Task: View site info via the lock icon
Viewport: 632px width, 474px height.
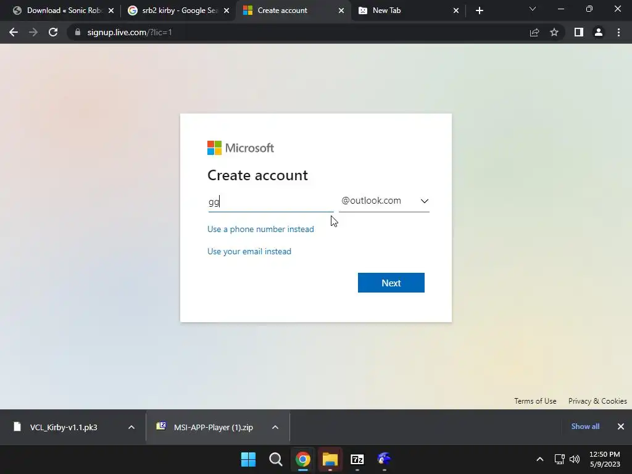Action: 78,32
